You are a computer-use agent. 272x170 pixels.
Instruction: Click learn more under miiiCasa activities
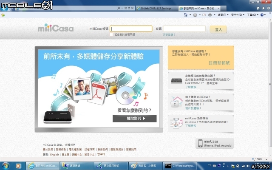(x=190, y=126)
